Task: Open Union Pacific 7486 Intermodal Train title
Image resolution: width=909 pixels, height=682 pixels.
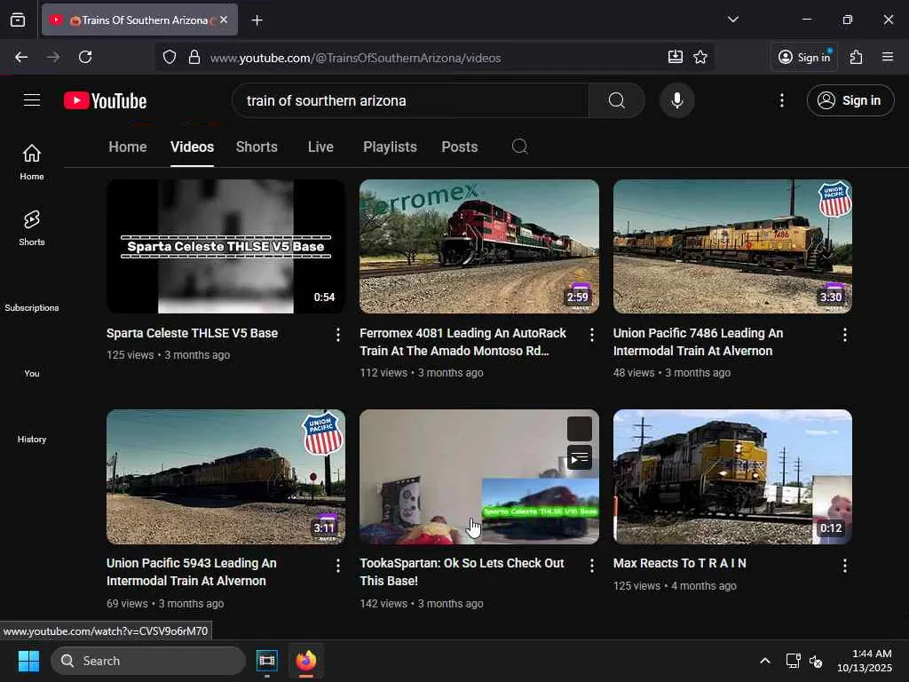Action: 698,342
